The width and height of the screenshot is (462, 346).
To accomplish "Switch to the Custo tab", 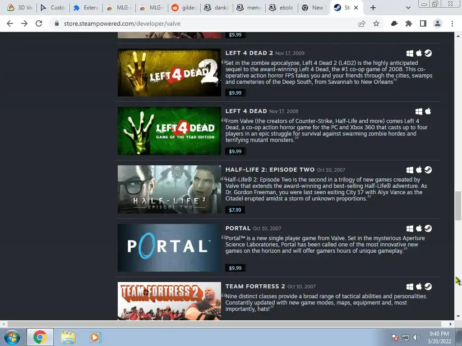I will [x=52, y=8].
